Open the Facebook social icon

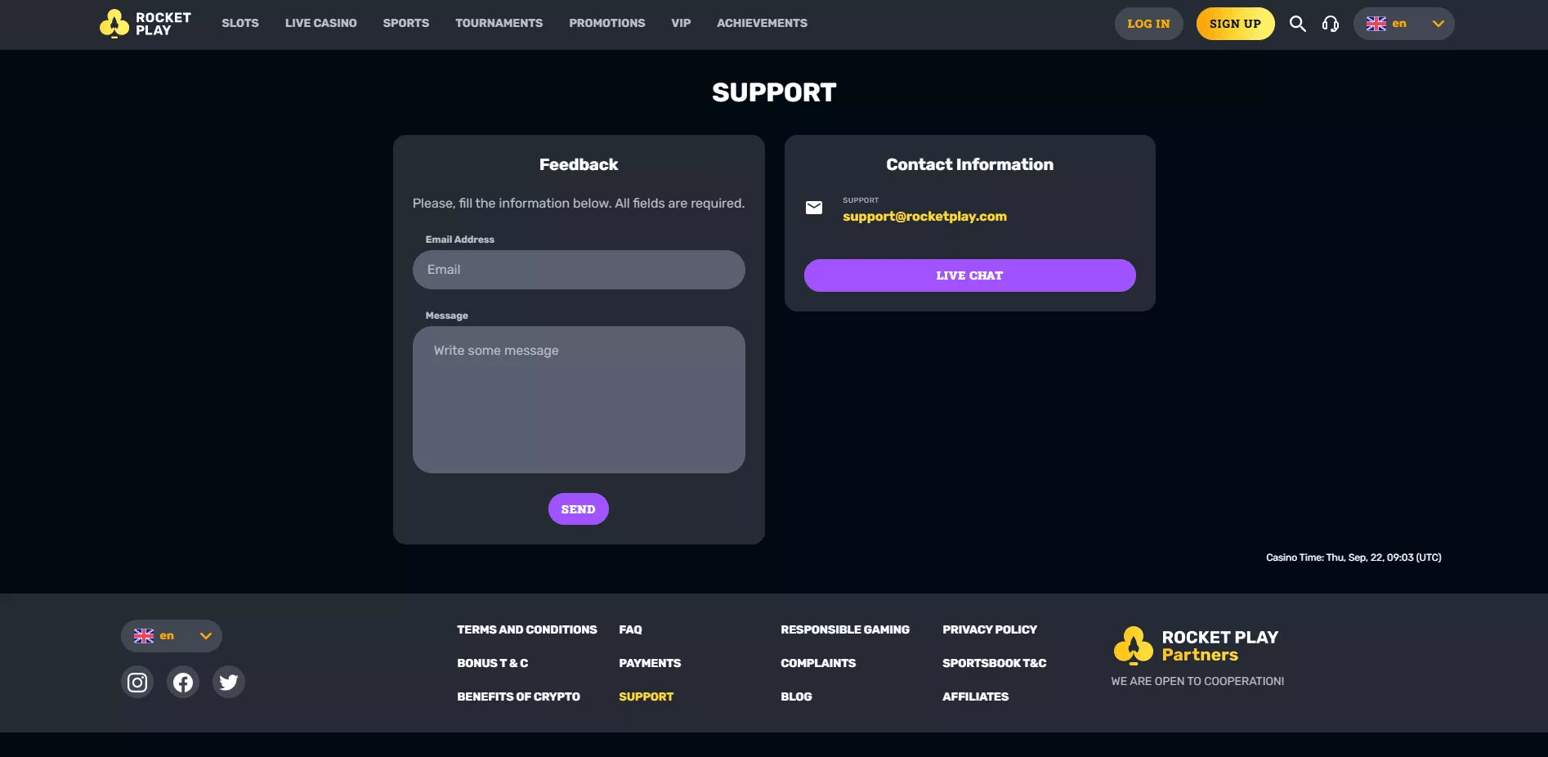coord(183,682)
